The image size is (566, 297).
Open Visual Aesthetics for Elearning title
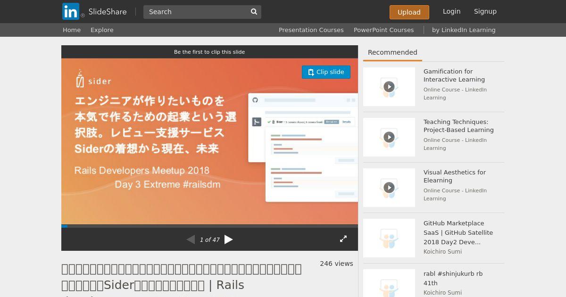(455, 176)
